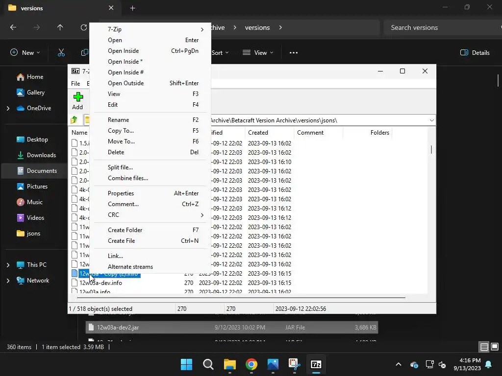Switch Explorer to details view layout icon

click(484, 347)
